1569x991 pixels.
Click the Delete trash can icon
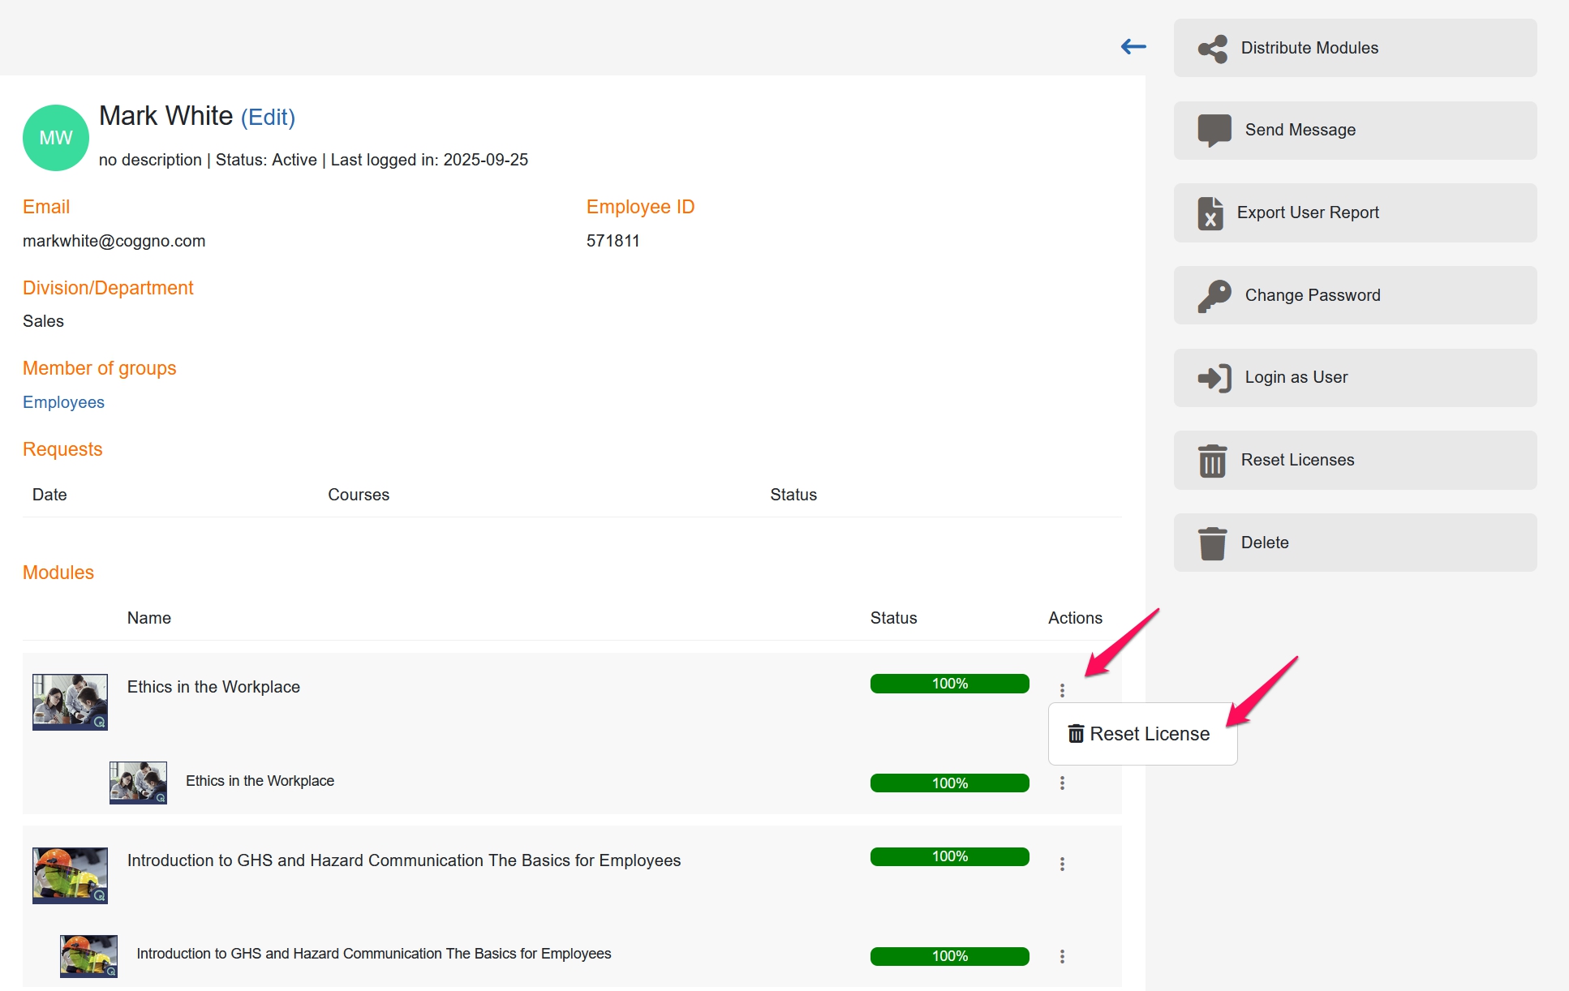coord(1212,543)
